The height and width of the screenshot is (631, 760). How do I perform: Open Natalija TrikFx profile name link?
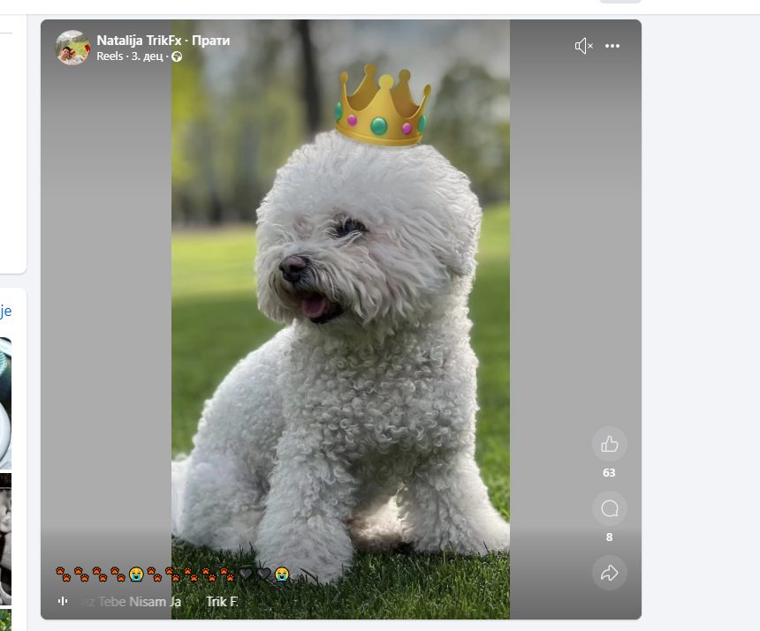click(139, 41)
